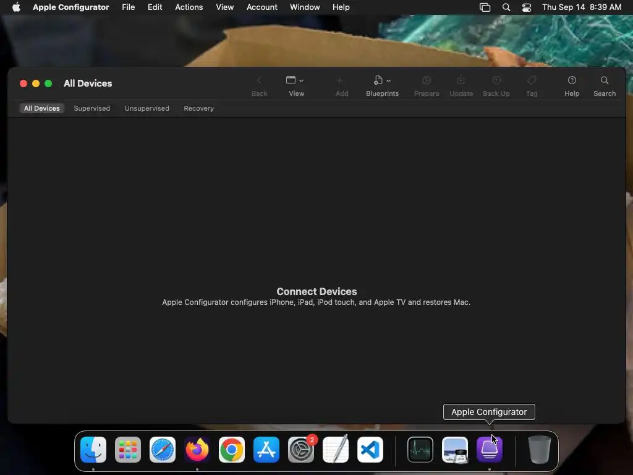Minimize the All Devices window

click(x=36, y=83)
